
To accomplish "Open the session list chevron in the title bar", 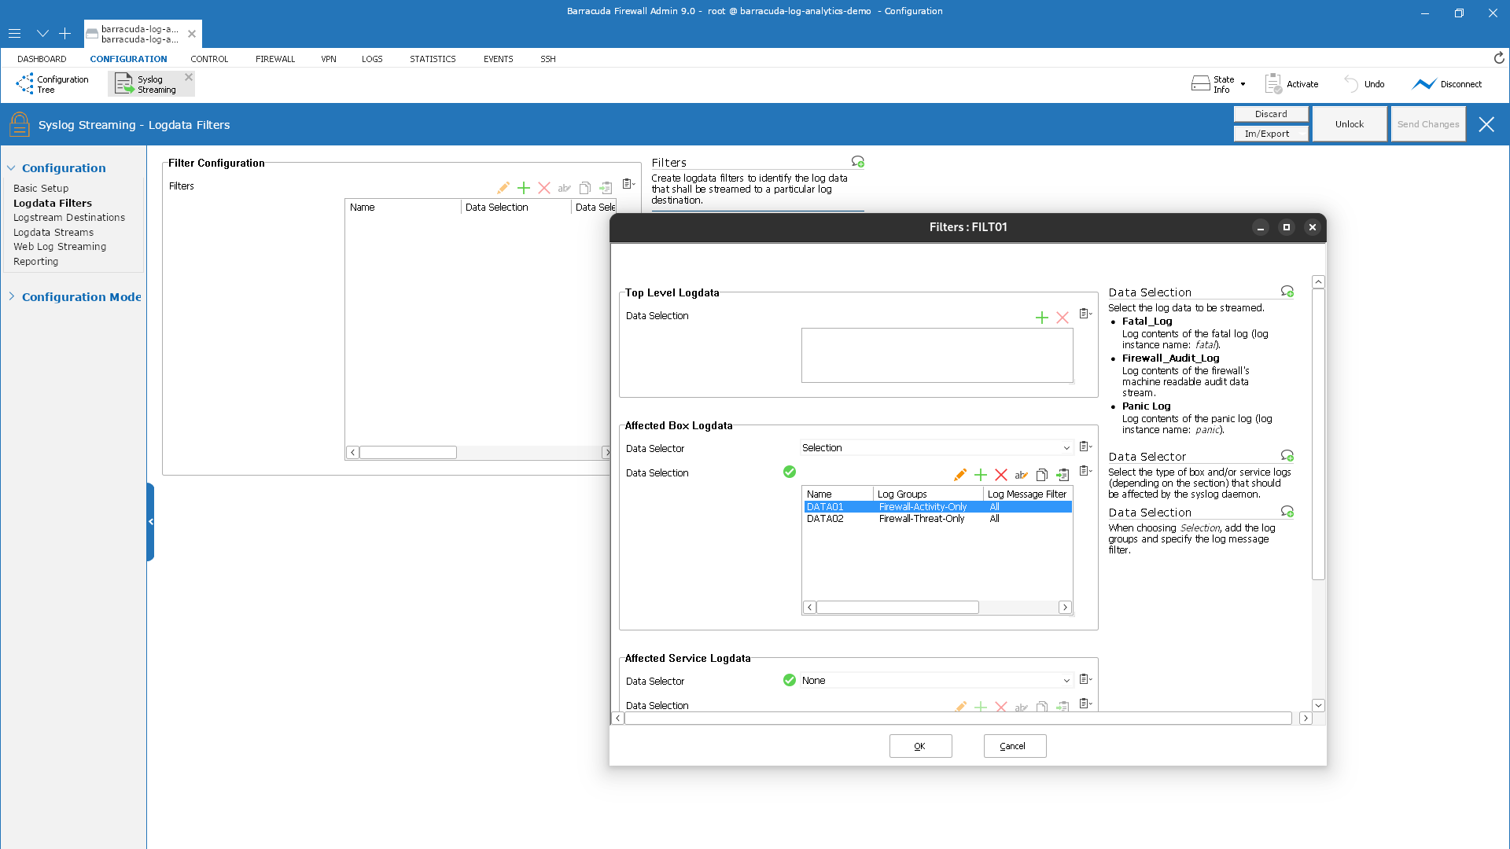I will (x=42, y=34).
